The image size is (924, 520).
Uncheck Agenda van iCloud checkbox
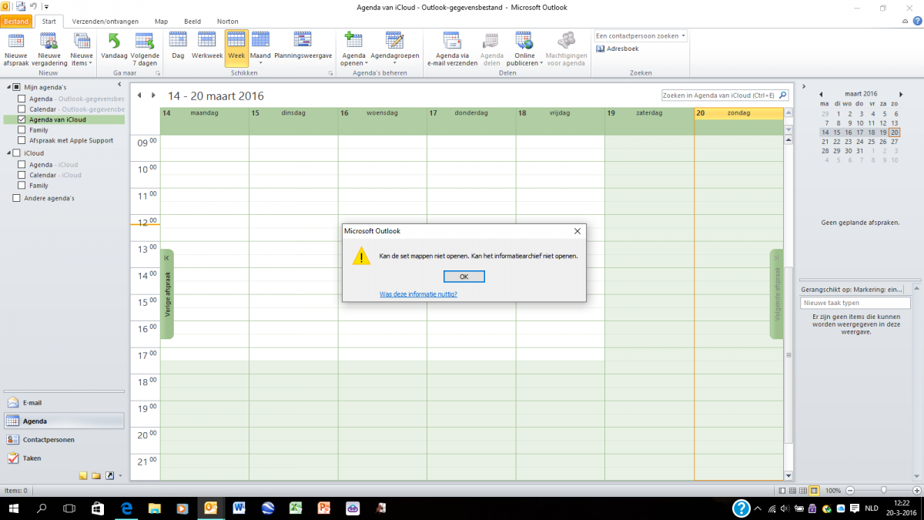pyautogui.click(x=22, y=119)
